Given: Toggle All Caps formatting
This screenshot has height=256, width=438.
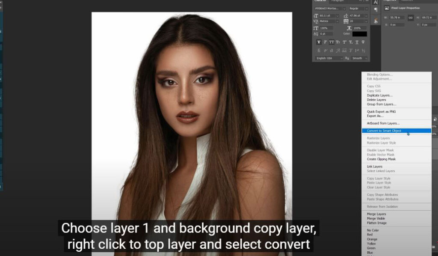Looking at the screenshot, I should [x=331, y=42].
